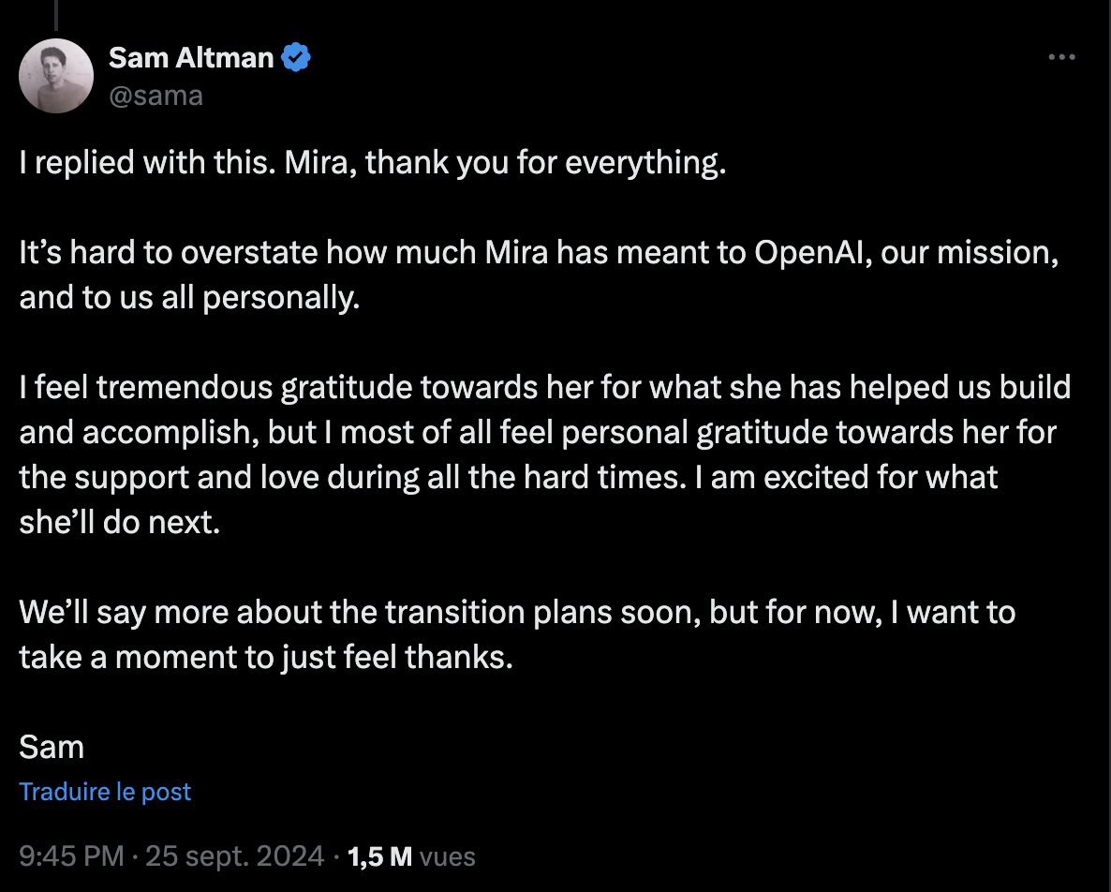The height and width of the screenshot is (892, 1111).
Task: Click the Sam Altman display name
Action: (x=191, y=57)
